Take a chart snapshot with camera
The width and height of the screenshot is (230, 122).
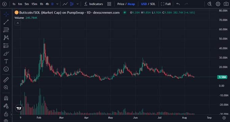[226, 4]
